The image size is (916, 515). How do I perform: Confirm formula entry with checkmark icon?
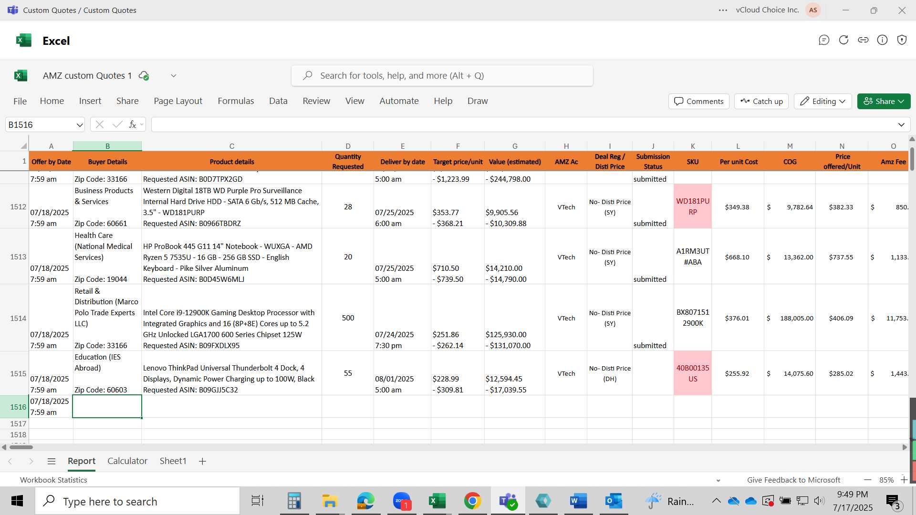click(117, 124)
